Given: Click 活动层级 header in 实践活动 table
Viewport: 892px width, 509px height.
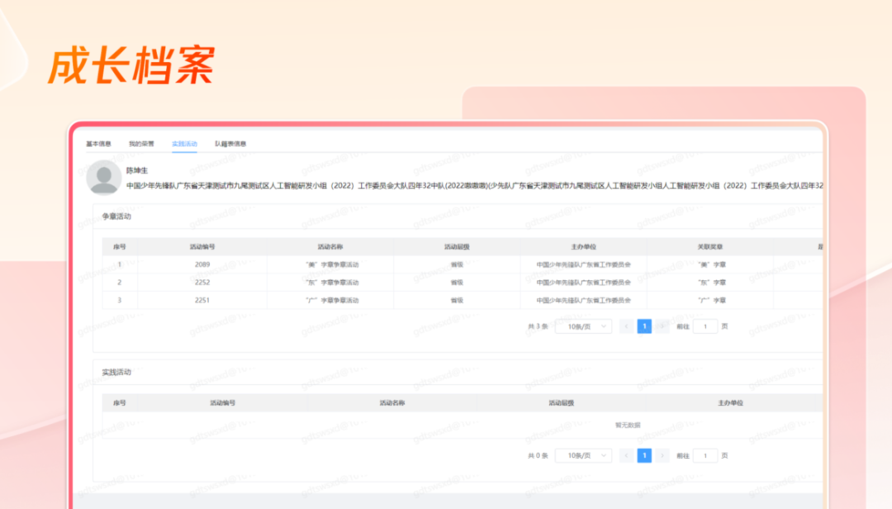Looking at the screenshot, I should pyautogui.click(x=561, y=402).
